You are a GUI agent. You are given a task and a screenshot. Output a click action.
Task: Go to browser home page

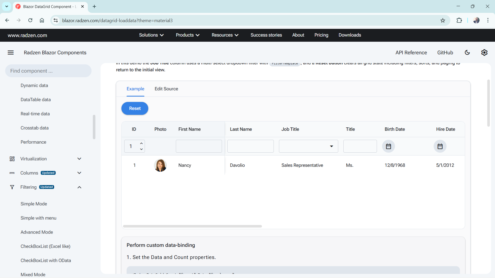click(x=42, y=21)
